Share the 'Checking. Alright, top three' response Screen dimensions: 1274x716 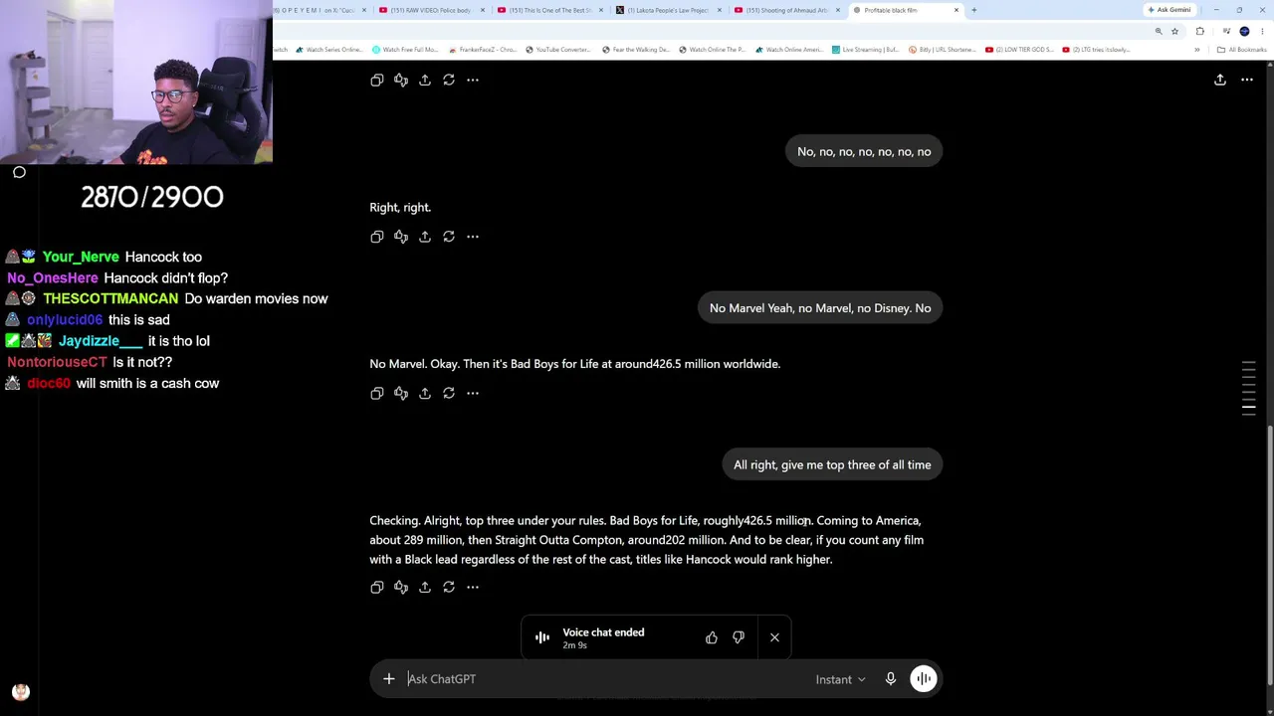[x=425, y=587]
